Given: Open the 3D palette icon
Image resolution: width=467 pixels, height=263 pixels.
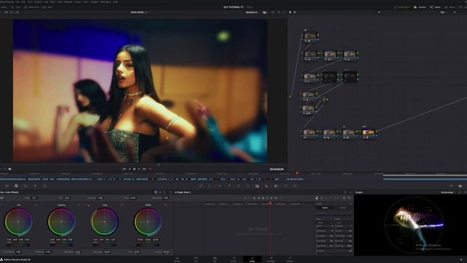Looking at the screenshot, I should (x=295, y=186).
